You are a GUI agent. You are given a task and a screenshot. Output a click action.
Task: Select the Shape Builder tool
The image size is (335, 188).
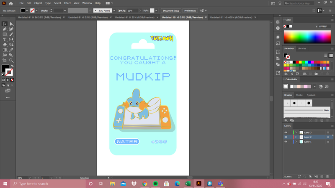tap(11, 45)
